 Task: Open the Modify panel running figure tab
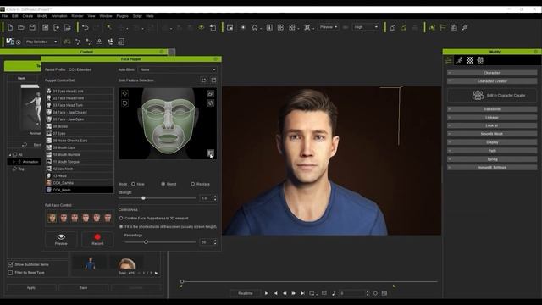[x=459, y=60]
